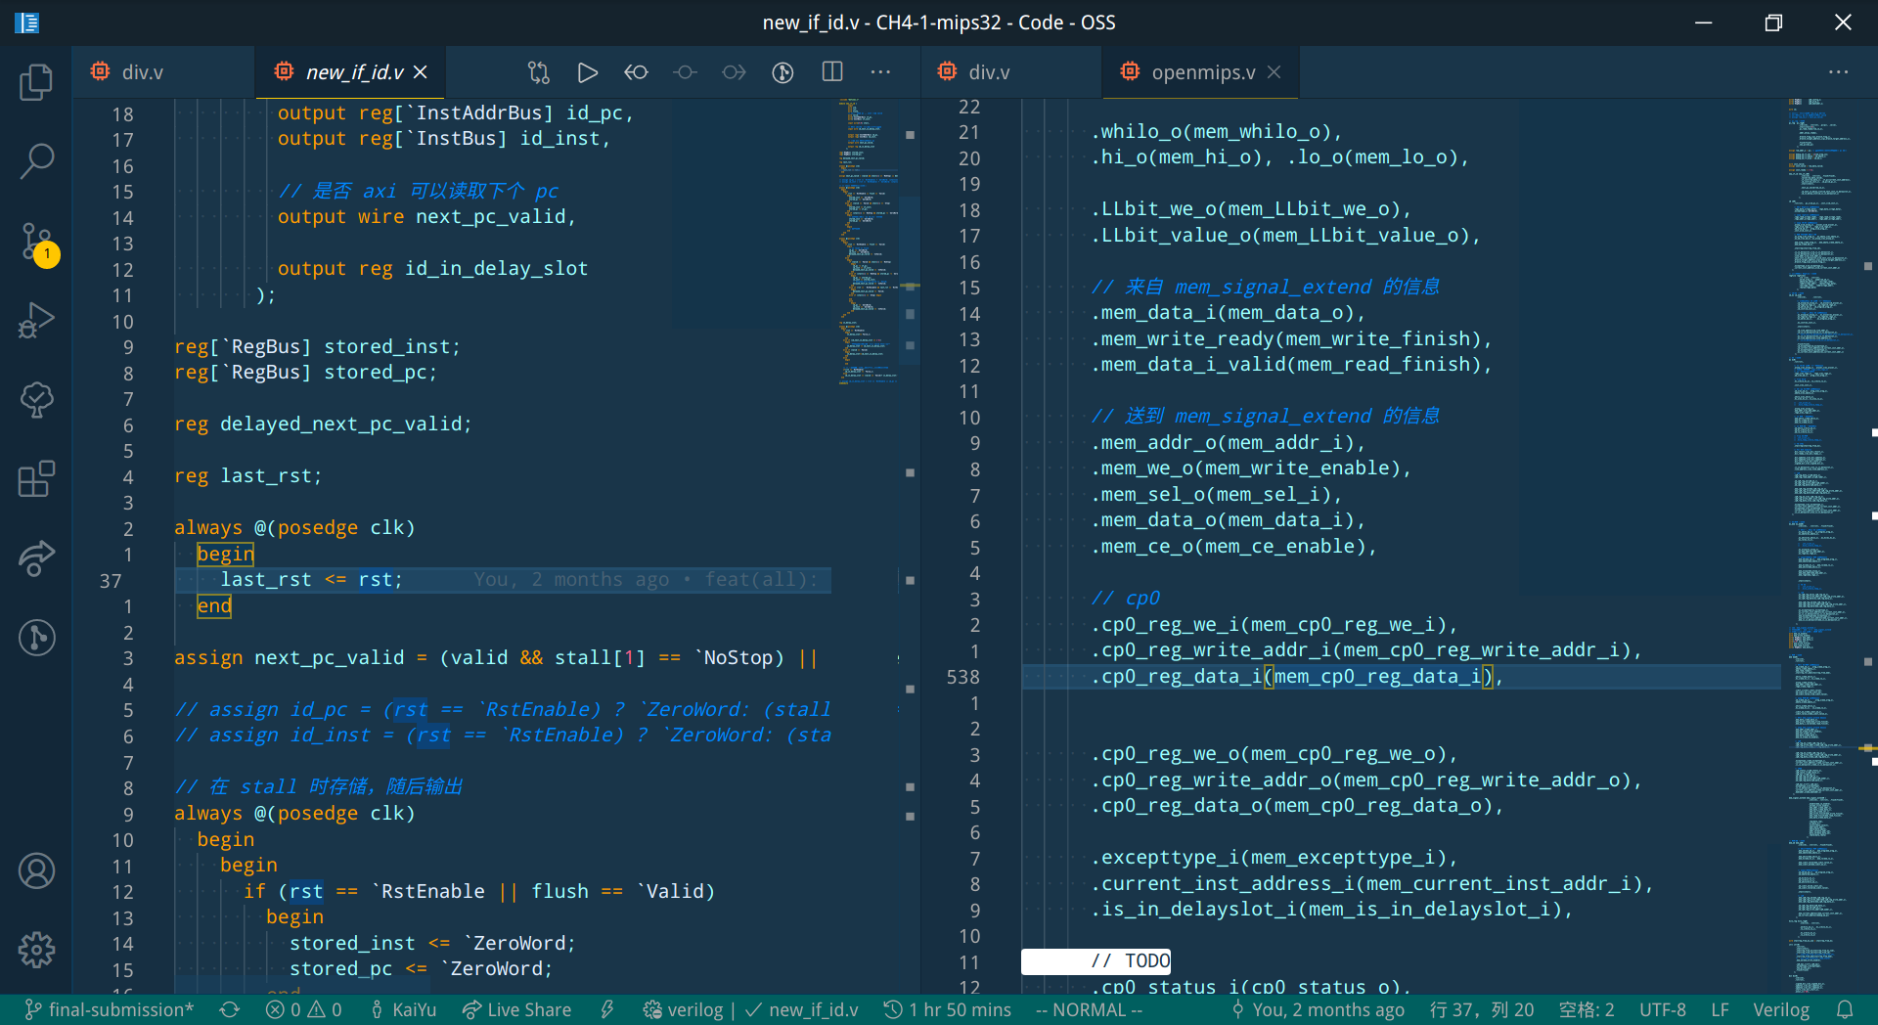
Task: Click '.mem_write_ready(mem_write_finish),' line
Action: [x=1291, y=339]
